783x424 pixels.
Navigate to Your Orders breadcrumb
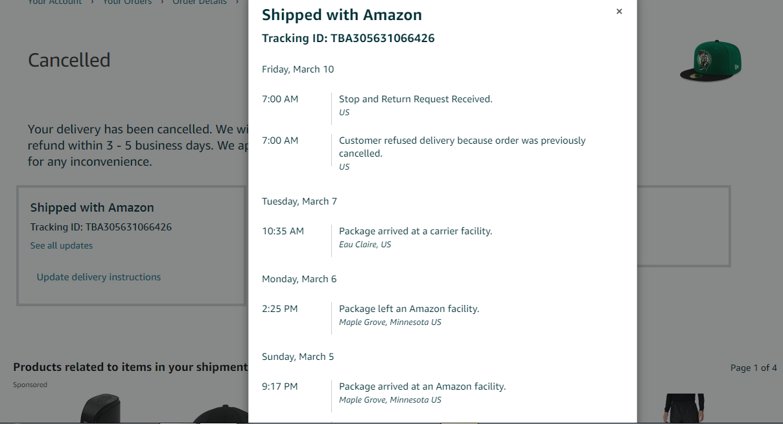click(x=127, y=3)
